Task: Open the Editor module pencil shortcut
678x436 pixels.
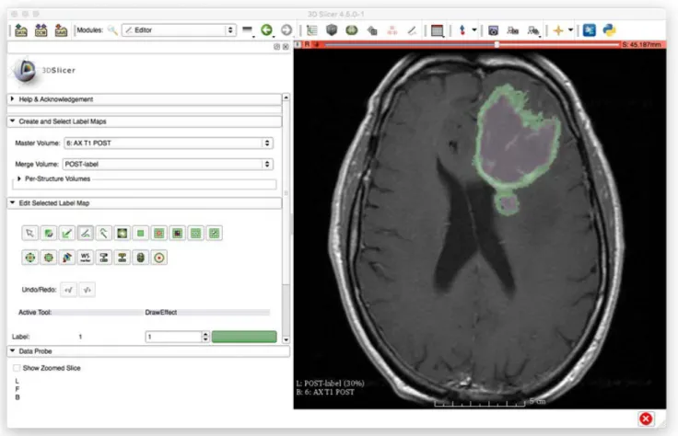Action: [x=412, y=30]
